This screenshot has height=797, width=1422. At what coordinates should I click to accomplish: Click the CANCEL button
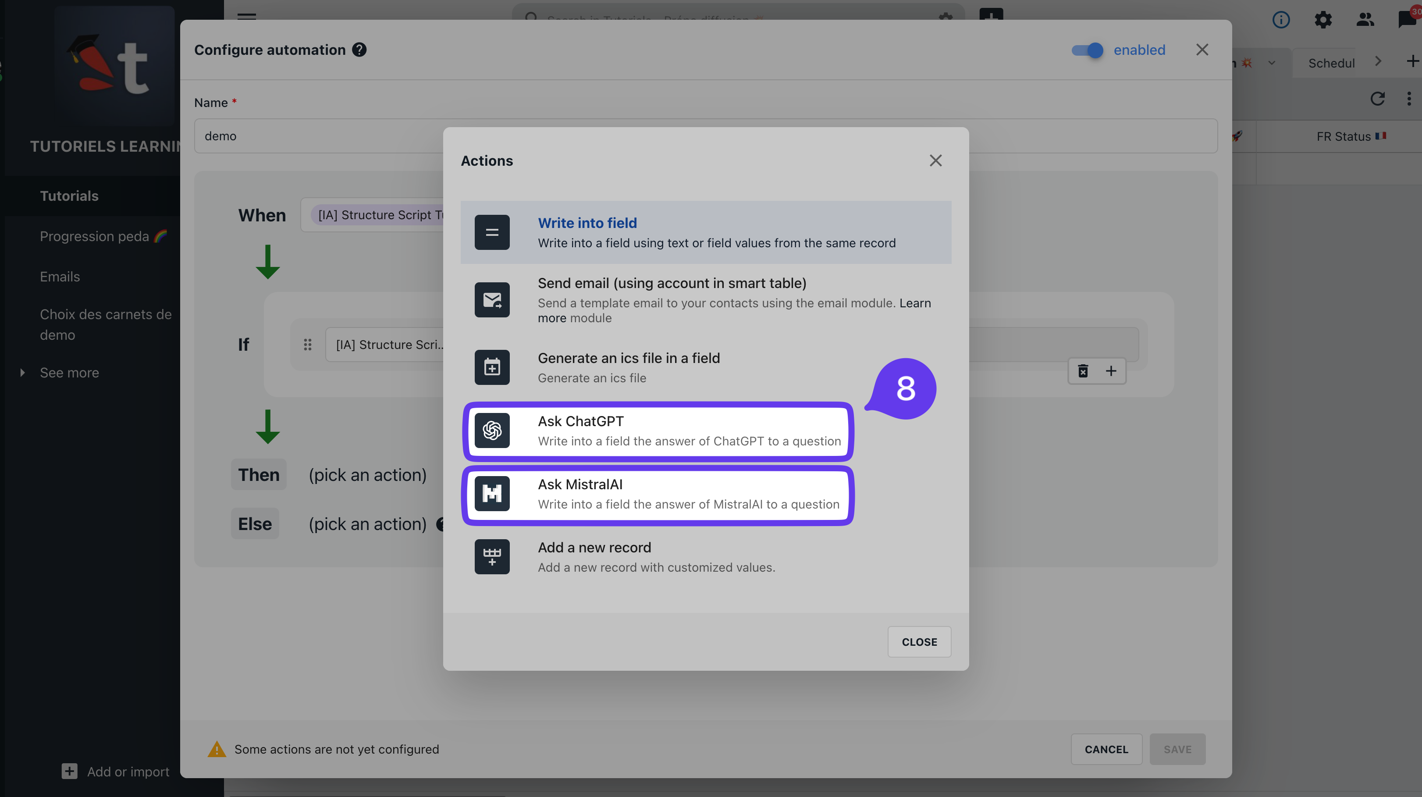1106,749
